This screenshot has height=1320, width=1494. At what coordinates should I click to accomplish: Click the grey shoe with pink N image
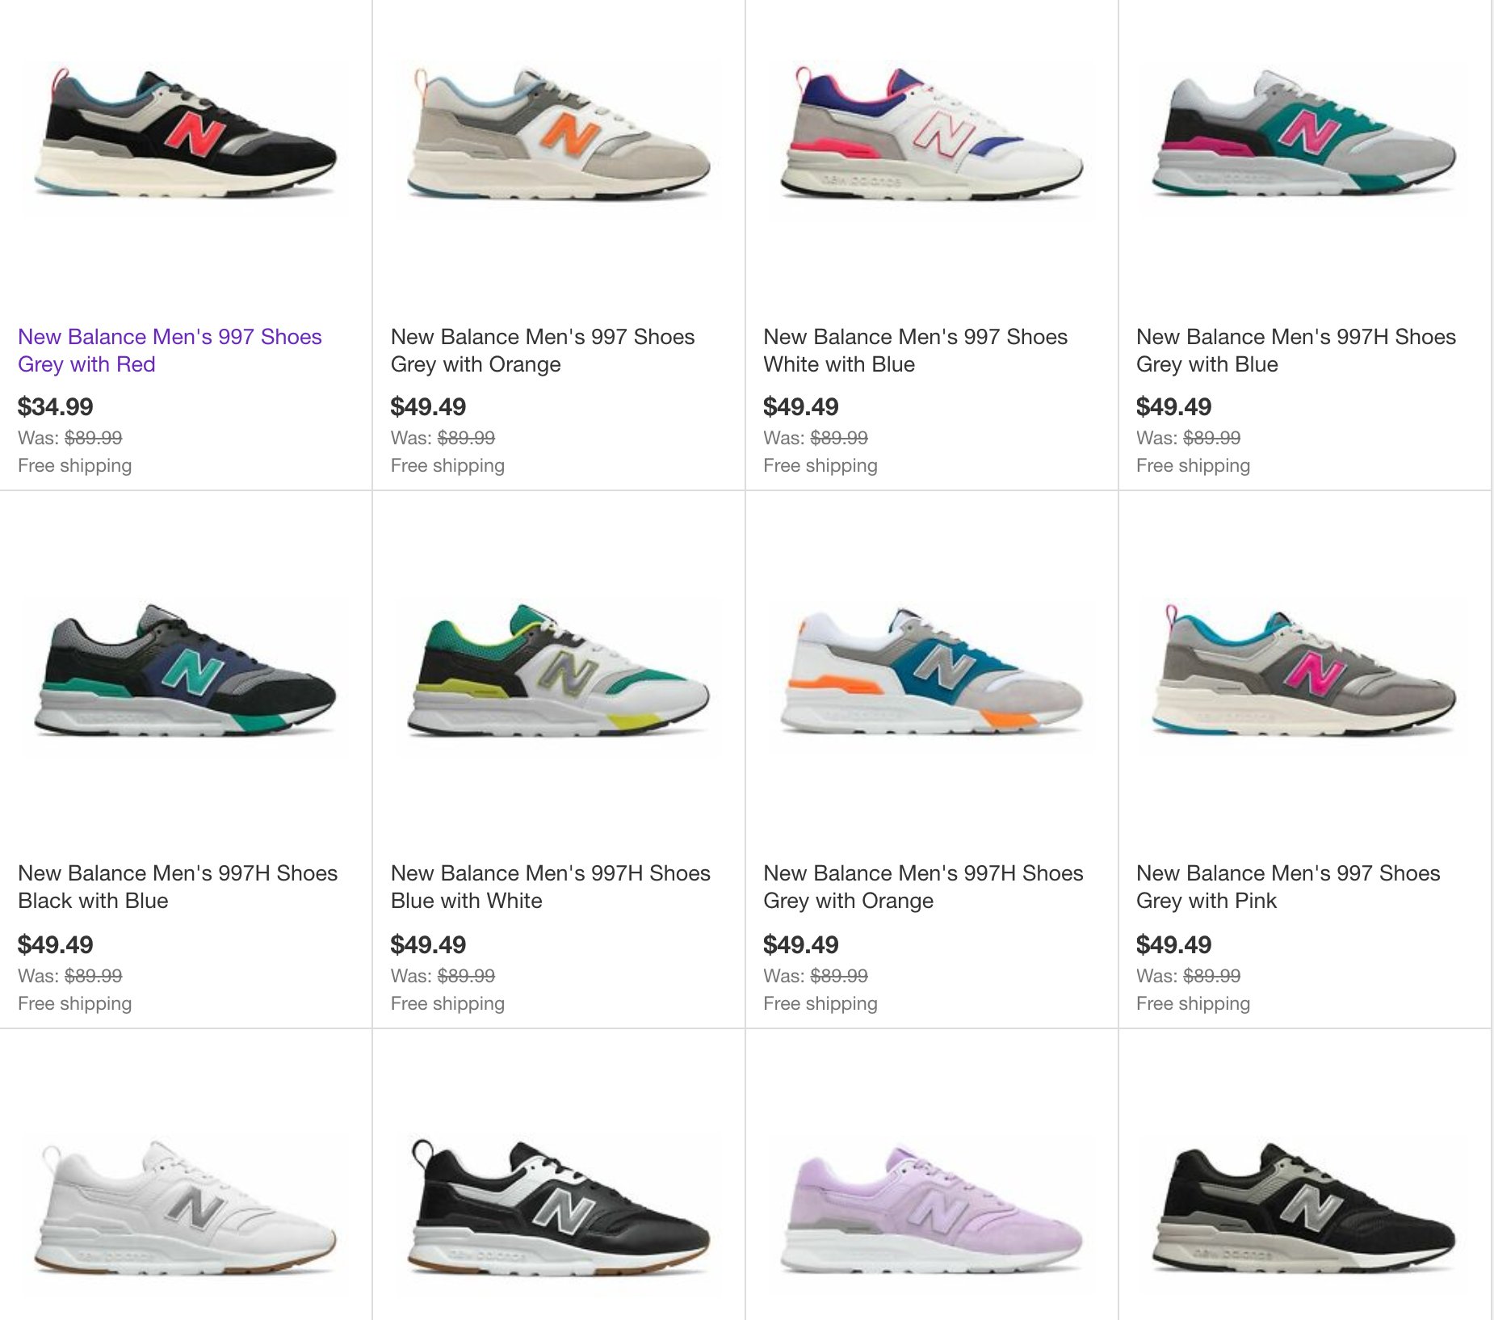click(x=1305, y=674)
